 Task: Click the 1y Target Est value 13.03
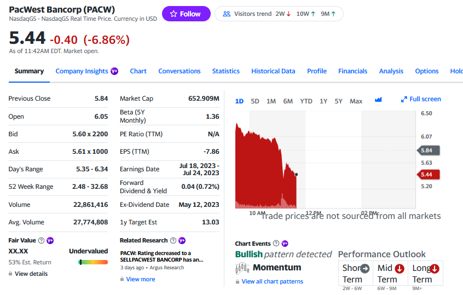tap(211, 222)
